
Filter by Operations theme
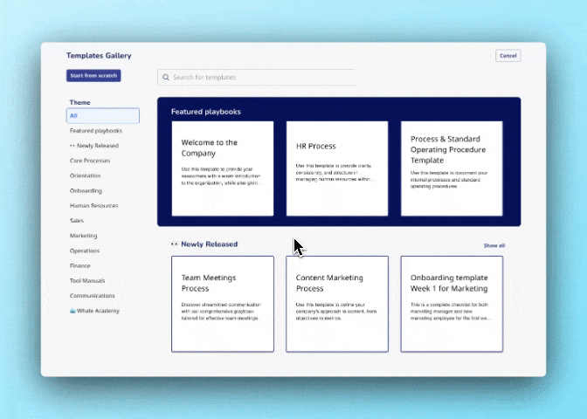(85, 251)
